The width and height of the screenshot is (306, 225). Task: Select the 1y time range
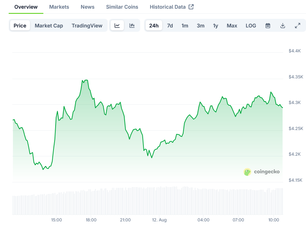point(215,26)
